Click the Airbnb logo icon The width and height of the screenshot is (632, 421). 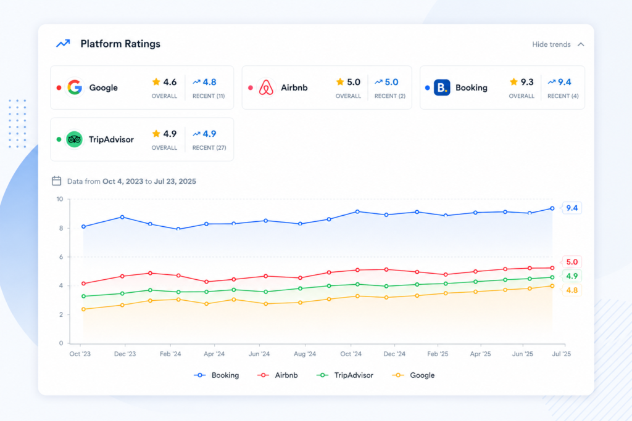click(x=266, y=88)
